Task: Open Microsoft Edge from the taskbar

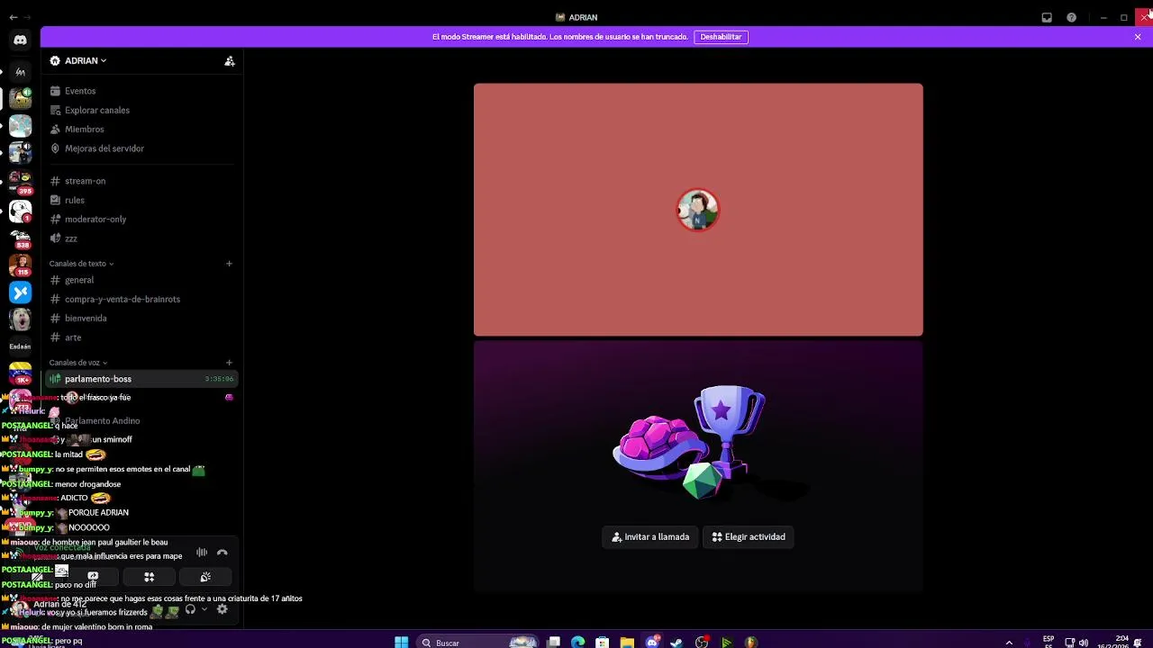Action: pyautogui.click(x=577, y=643)
